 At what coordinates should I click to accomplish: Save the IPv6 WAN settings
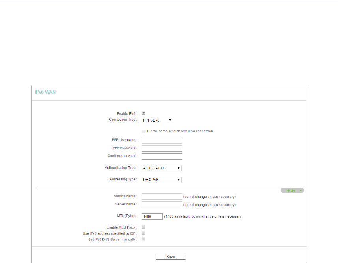pyautogui.click(x=171, y=257)
